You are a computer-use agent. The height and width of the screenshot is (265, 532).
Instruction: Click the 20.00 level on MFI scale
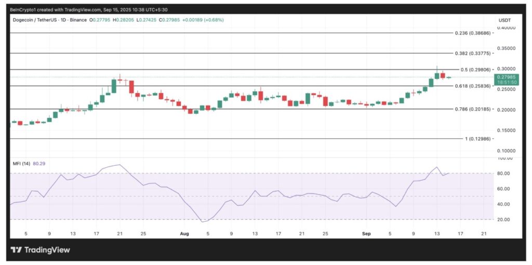pos(503,220)
